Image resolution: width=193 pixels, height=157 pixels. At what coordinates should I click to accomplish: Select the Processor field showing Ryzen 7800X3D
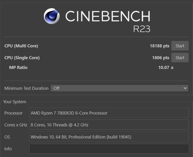[x=109, y=113]
